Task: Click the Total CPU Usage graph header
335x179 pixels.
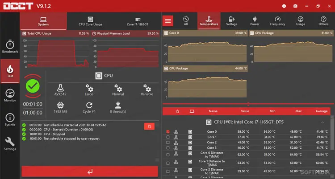Action: pyautogui.click(x=56, y=33)
